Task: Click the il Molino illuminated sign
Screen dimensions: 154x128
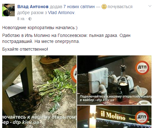Action: coord(113,116)
